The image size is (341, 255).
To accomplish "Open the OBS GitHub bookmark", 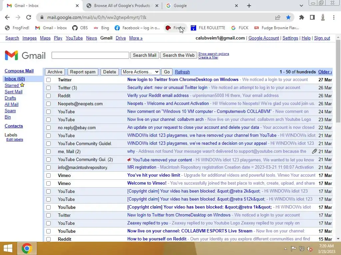I will pyautogui.click(x=80, y=28).
